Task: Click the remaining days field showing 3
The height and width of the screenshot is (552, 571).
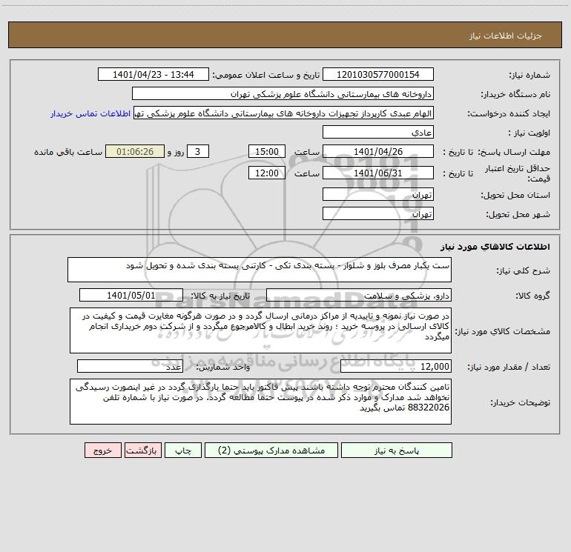Action: [x=198, y=151]
